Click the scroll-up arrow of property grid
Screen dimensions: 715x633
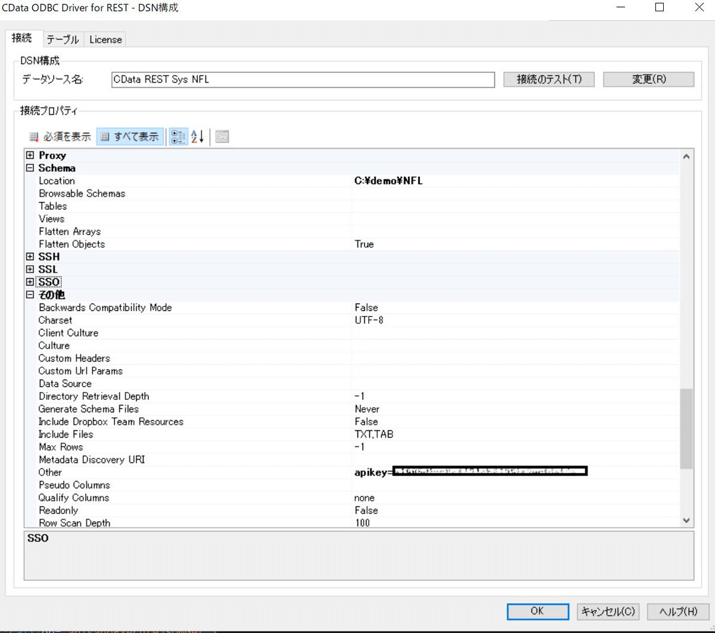tap(686, 156)
